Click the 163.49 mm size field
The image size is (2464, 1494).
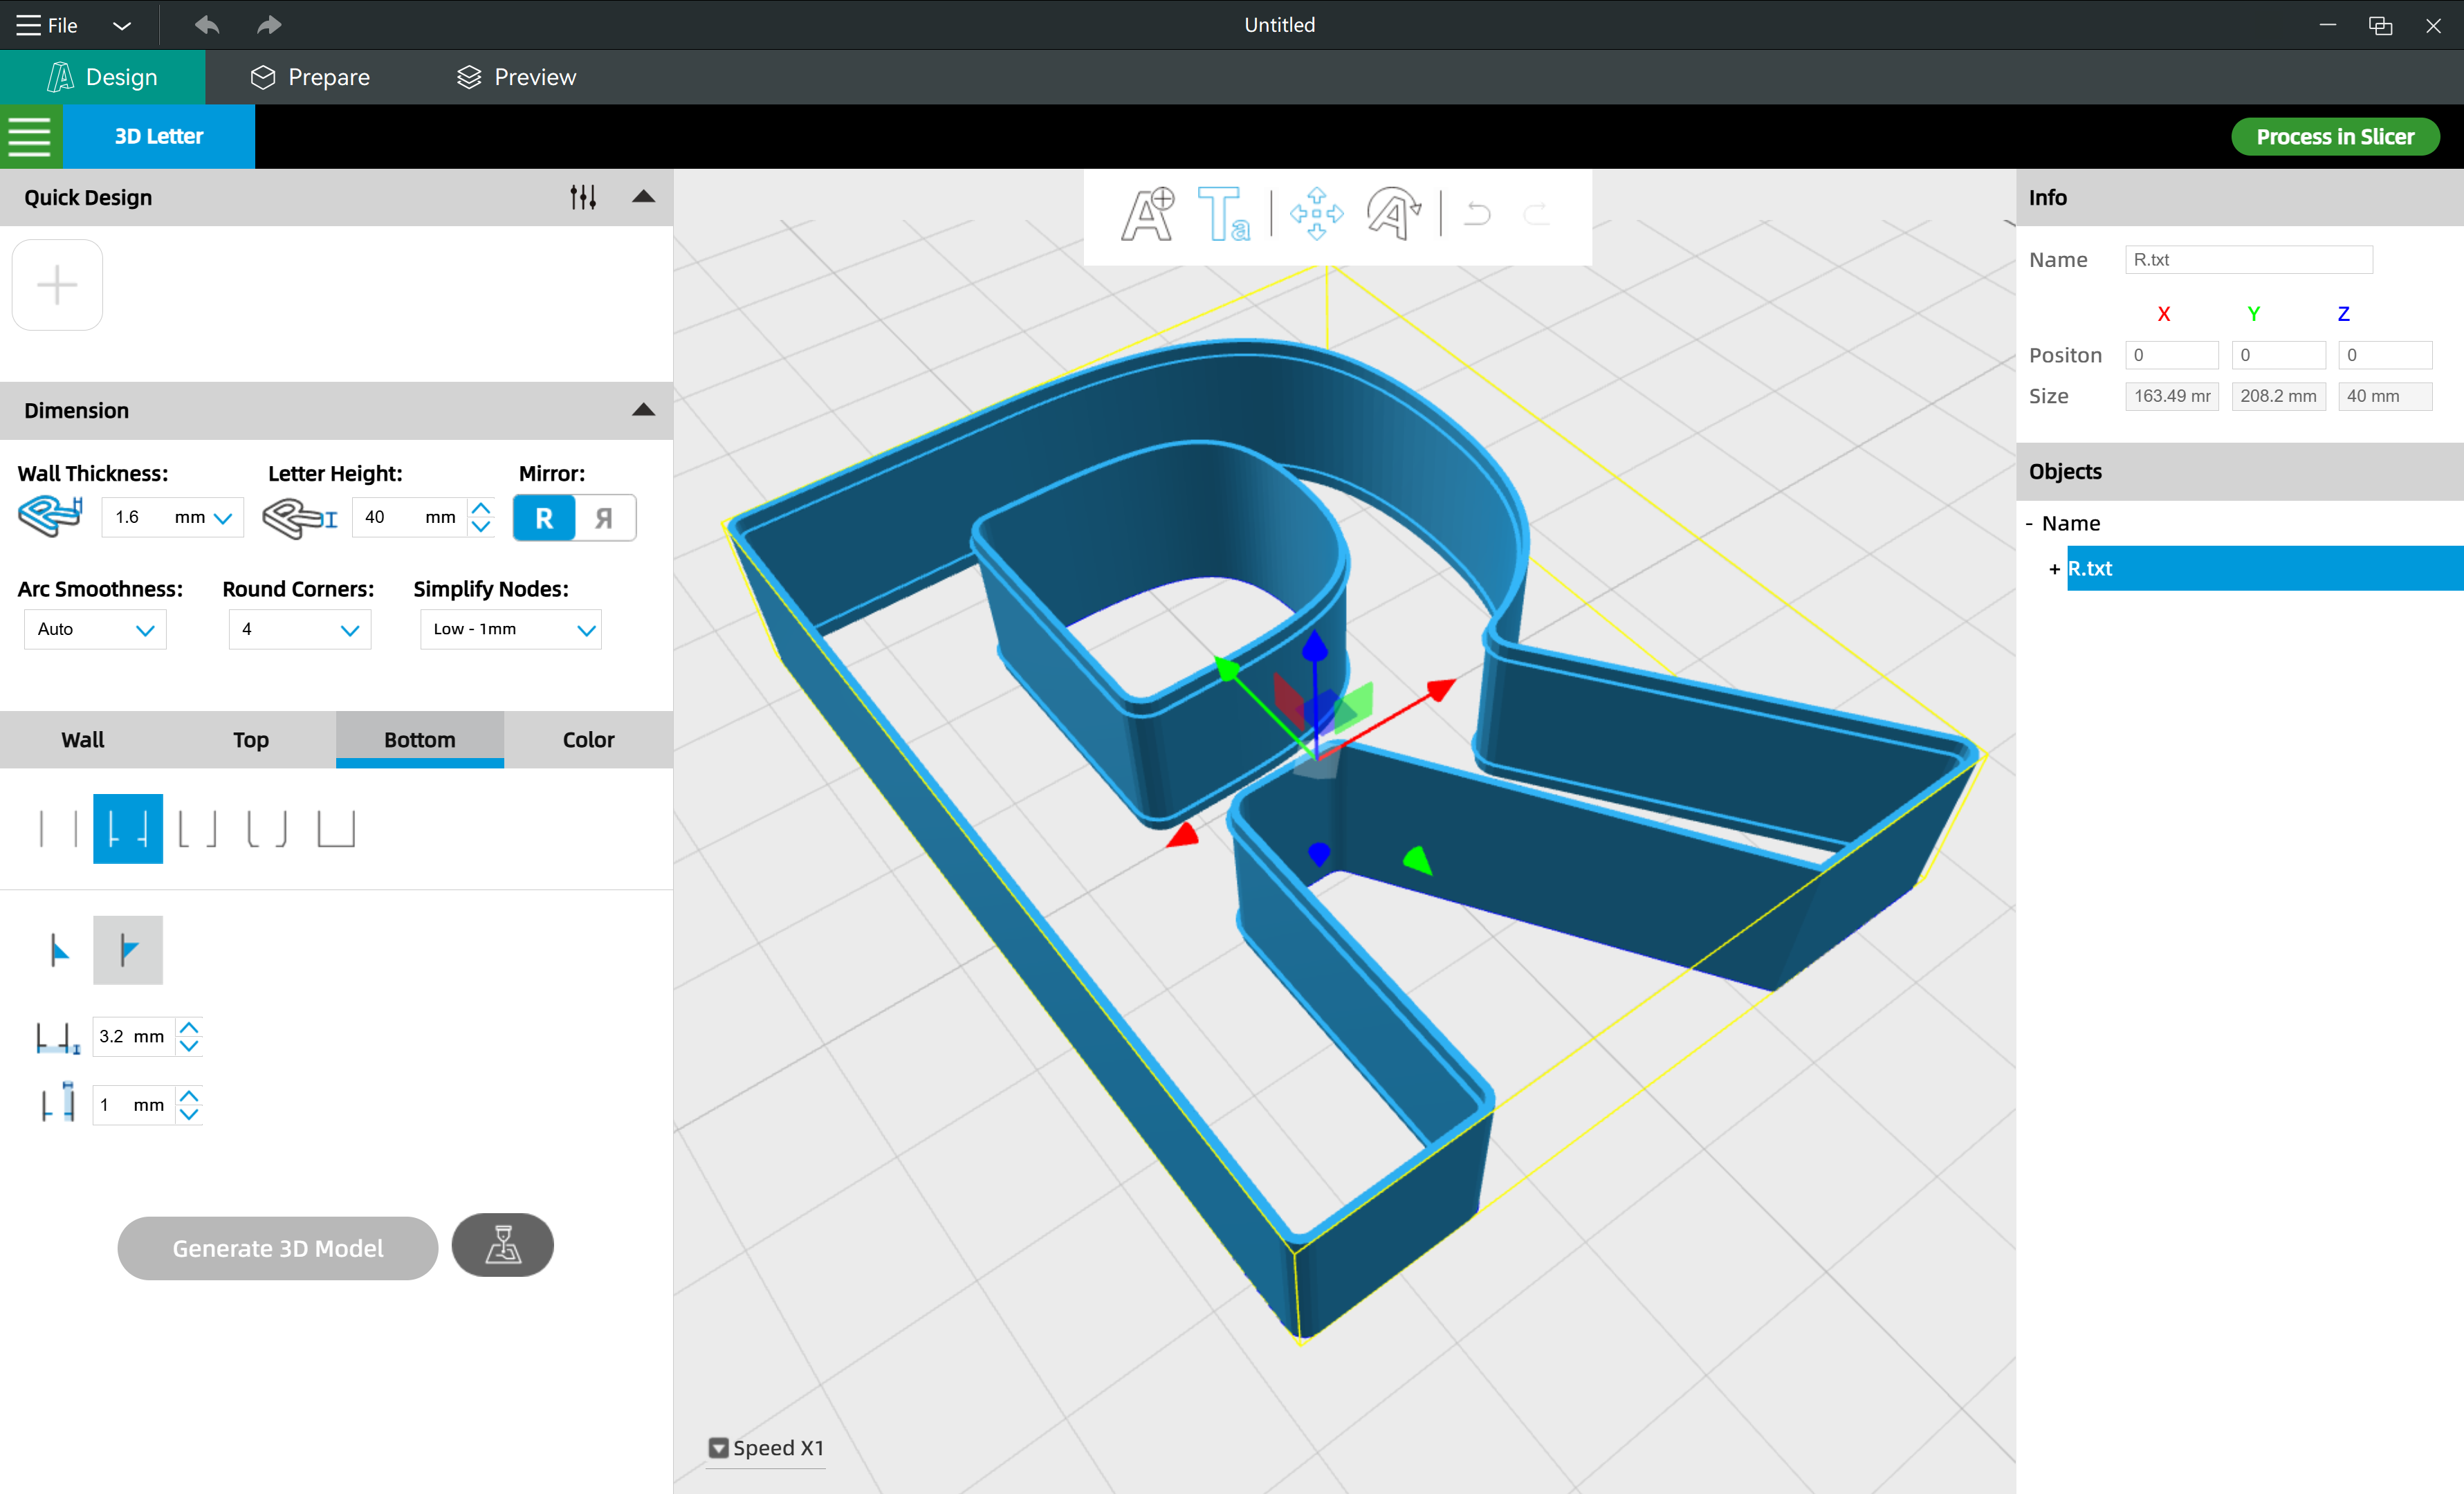(x=2171, y=396)
